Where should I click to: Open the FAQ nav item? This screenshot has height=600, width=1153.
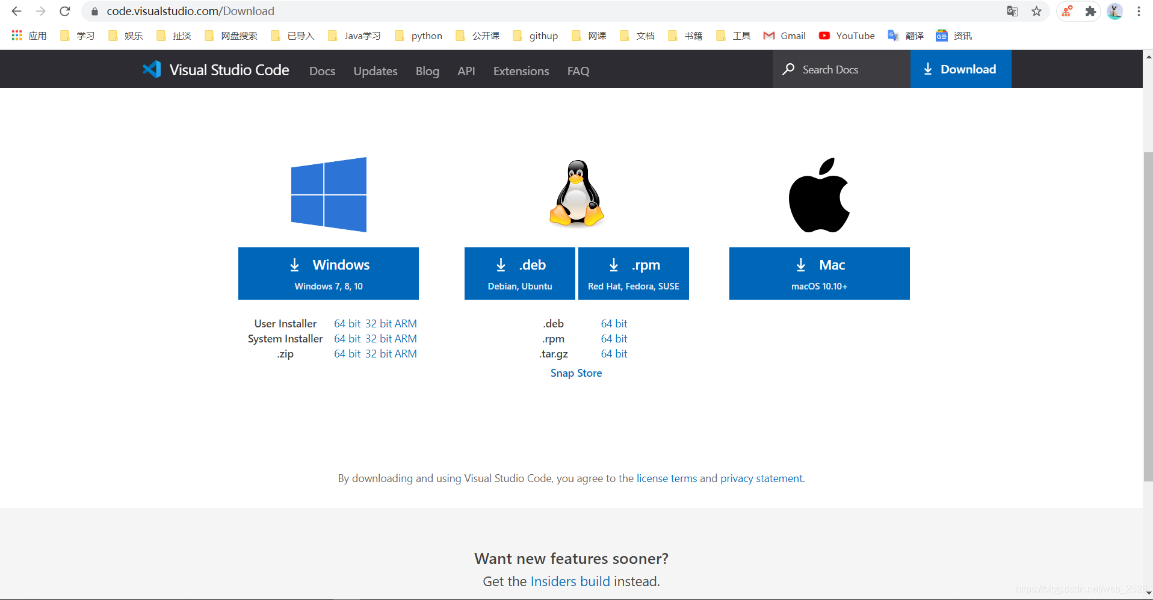[x=578, y=71]
